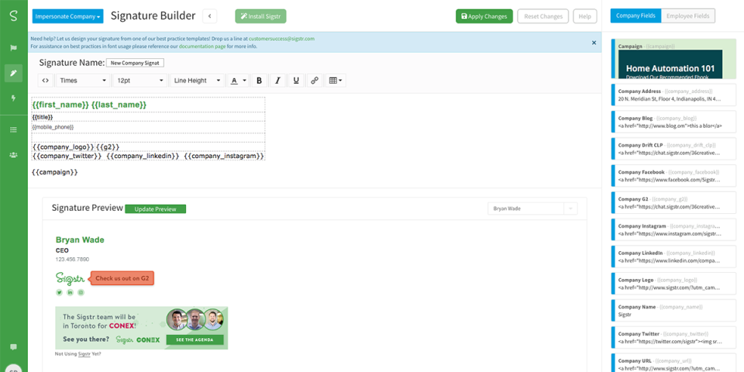The image size is (744, 372).
Task: Click the {{mobile_phone}} placeholder in editor
Action: [x=53, y=128]
